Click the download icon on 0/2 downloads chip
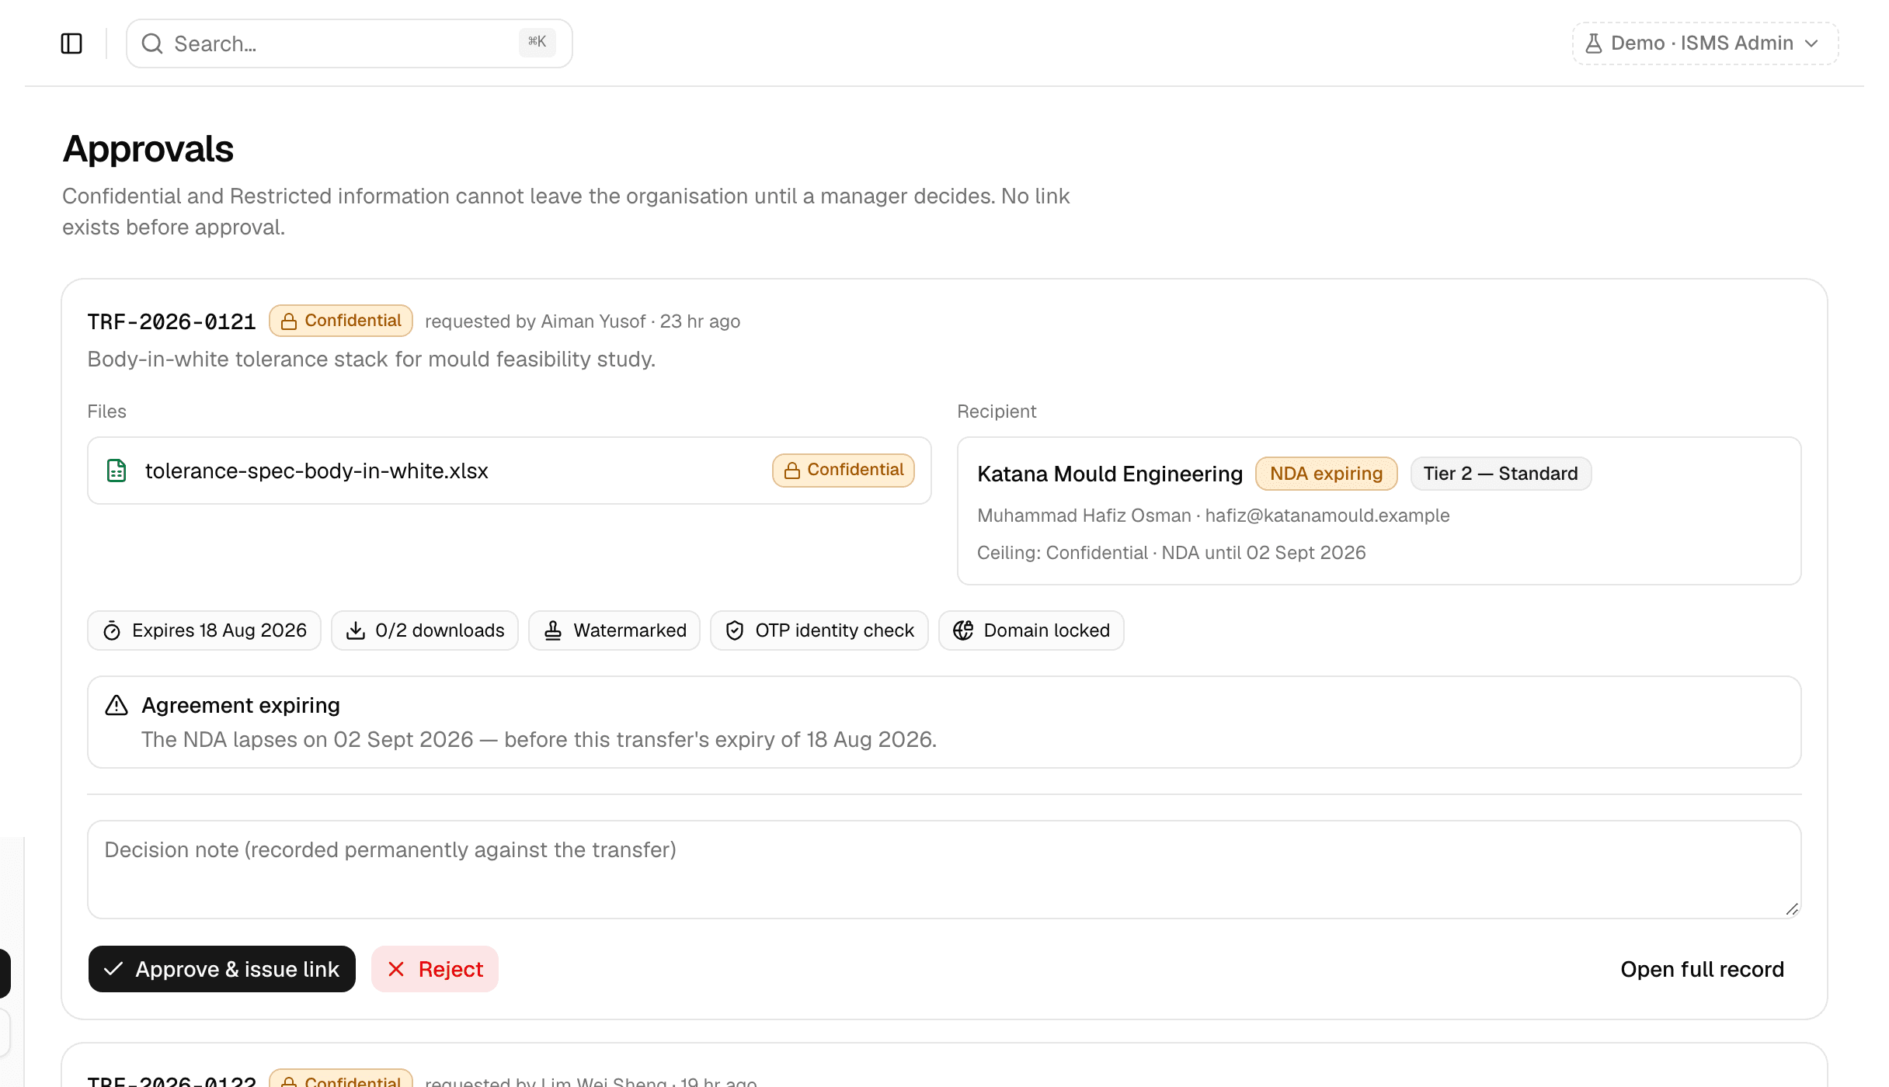This screenshot has width=1889, height=1087. (356, 630)
